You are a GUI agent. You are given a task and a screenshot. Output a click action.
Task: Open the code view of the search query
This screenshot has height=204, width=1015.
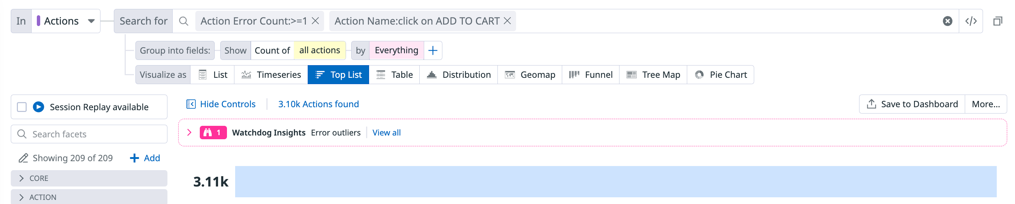click(971, 21)
